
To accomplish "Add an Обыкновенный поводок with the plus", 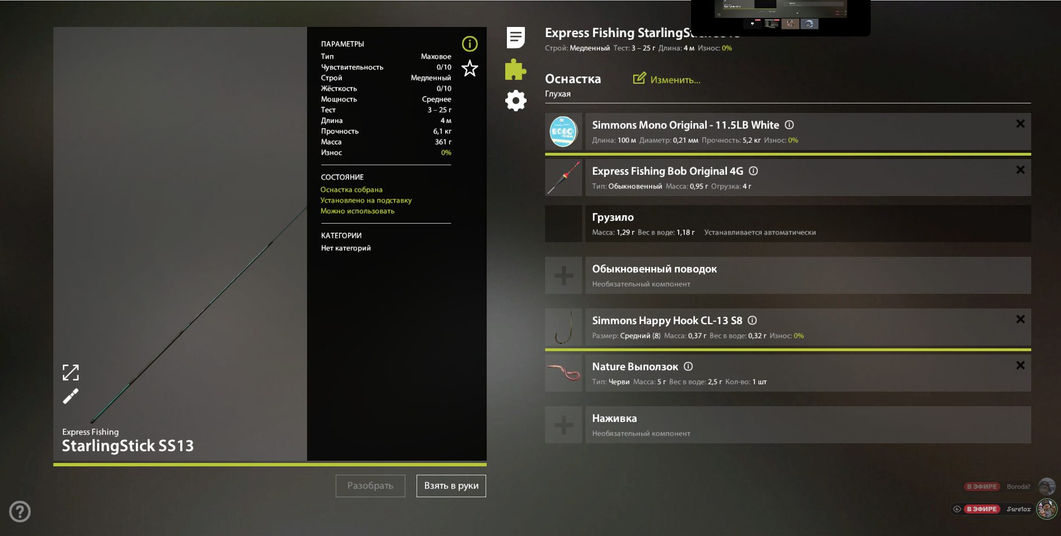I will click(x=563, y=275).
